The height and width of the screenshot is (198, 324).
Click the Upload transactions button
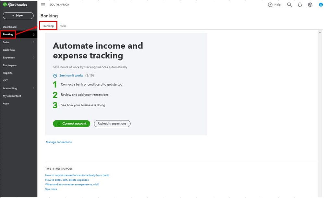tap(112, 123)
